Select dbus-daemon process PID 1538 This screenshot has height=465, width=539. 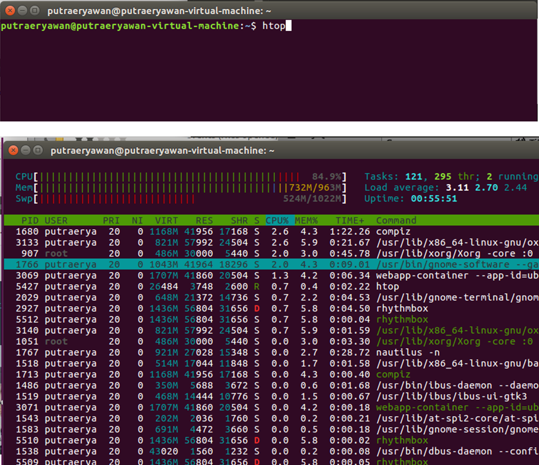[271, 451]
